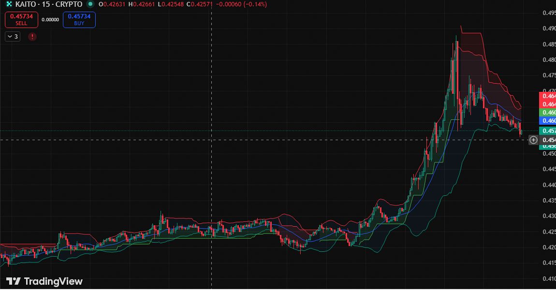Click the lower red 0.464 price label
Viewport: 556px width, 290px height.
[x=547, y=104]
